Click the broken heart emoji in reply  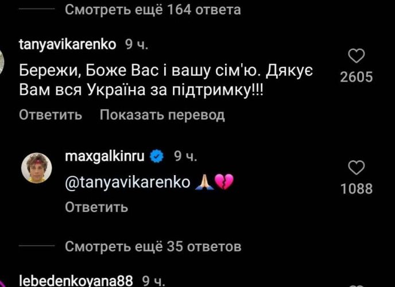[x=224, y=183]
